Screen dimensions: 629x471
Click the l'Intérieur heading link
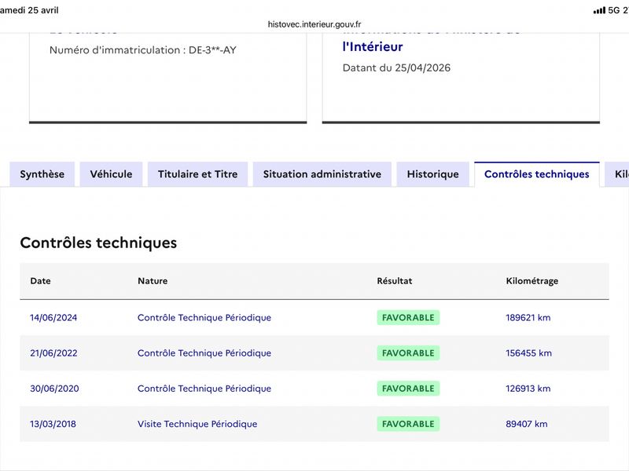372,47
